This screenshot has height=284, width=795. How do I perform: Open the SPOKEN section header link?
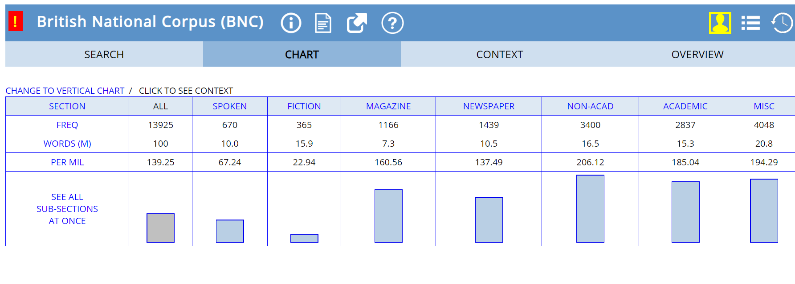coord(229,106)
